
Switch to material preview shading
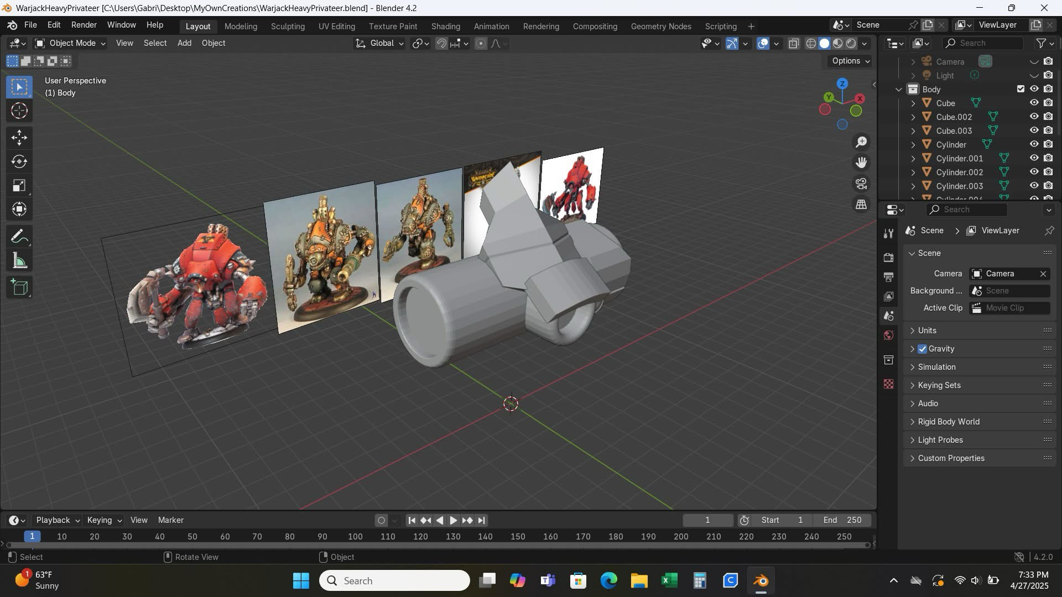[838, 43]
